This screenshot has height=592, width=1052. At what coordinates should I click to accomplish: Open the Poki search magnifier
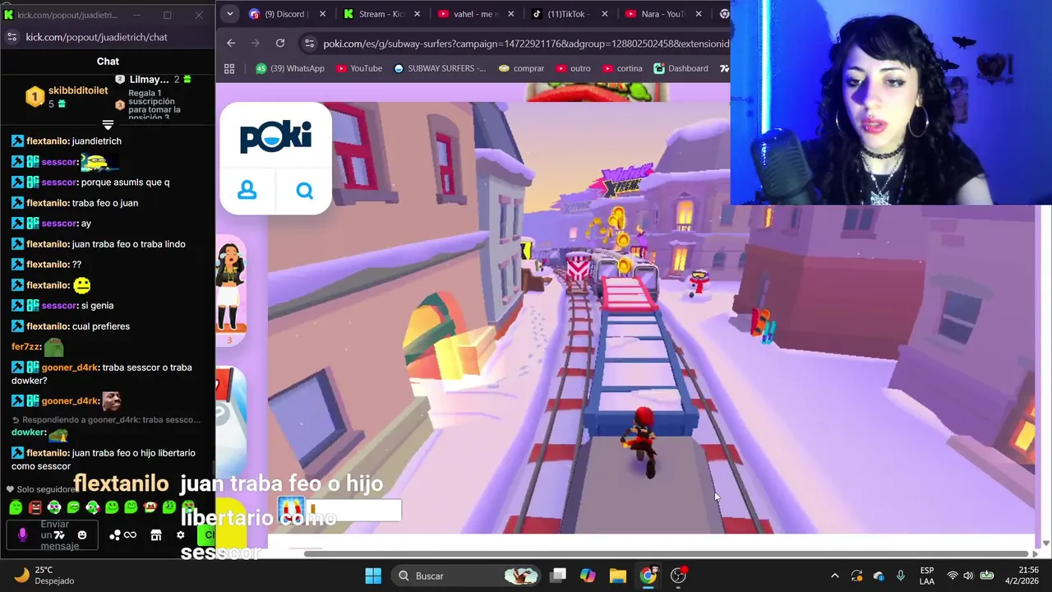point(304,191)
